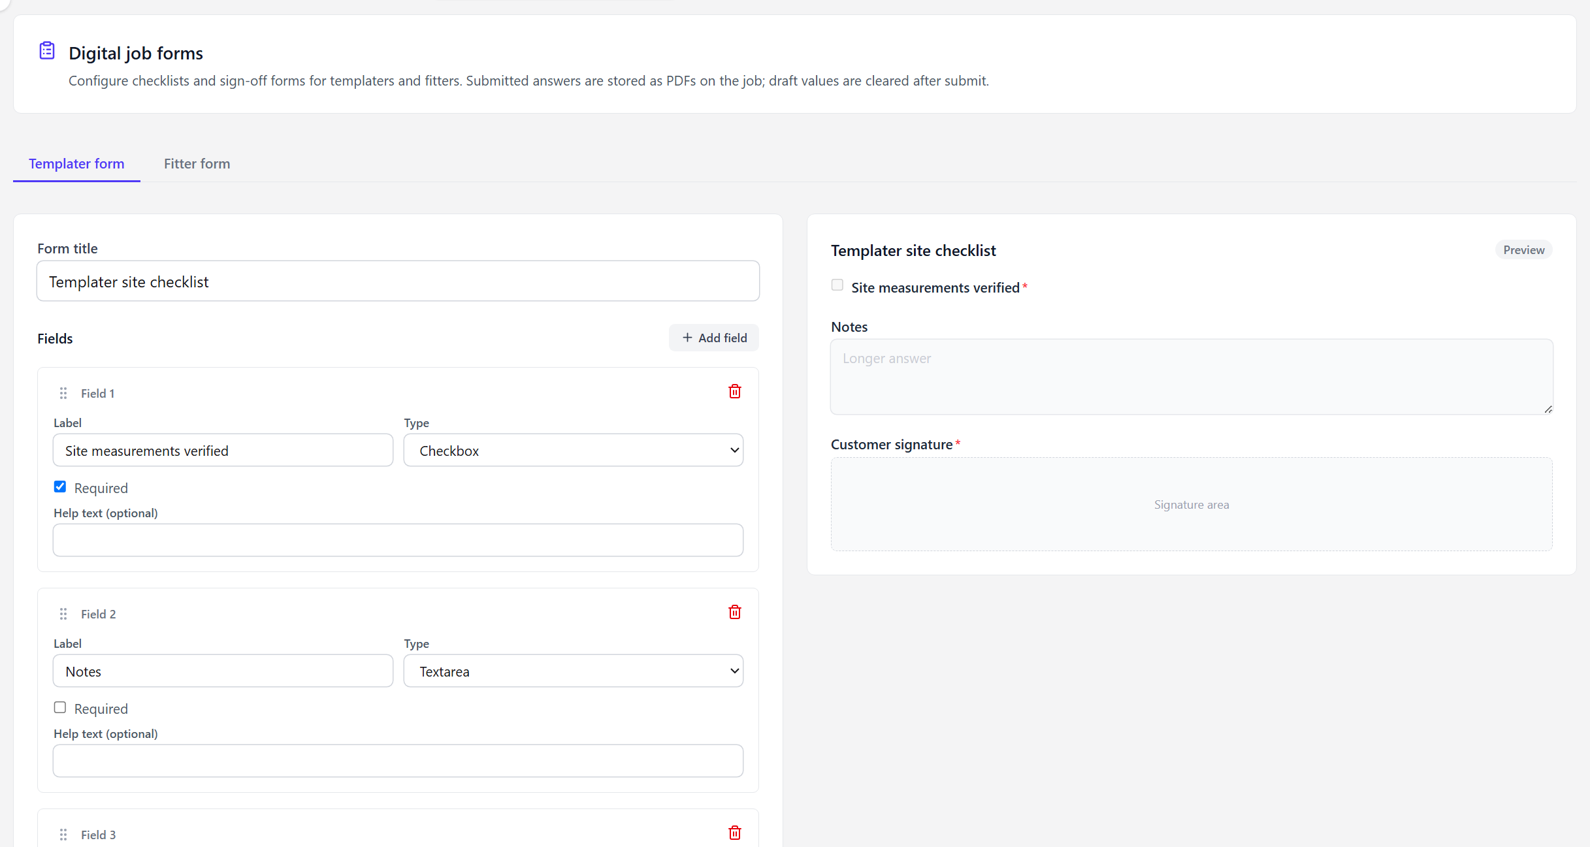Edit the Form title input
The height and width of the screenshot is (847, 1590).
398,281
